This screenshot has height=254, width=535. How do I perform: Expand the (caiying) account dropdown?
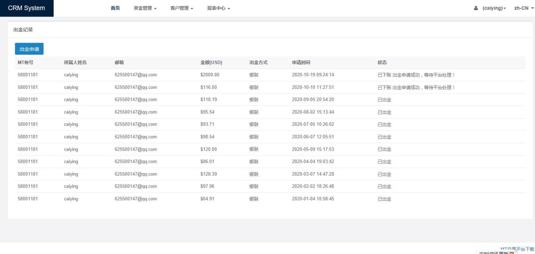pos(494,8)
